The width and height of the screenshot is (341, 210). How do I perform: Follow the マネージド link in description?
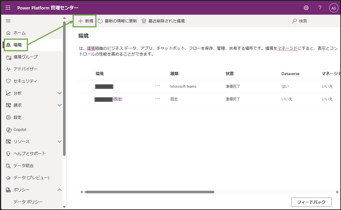287,48
